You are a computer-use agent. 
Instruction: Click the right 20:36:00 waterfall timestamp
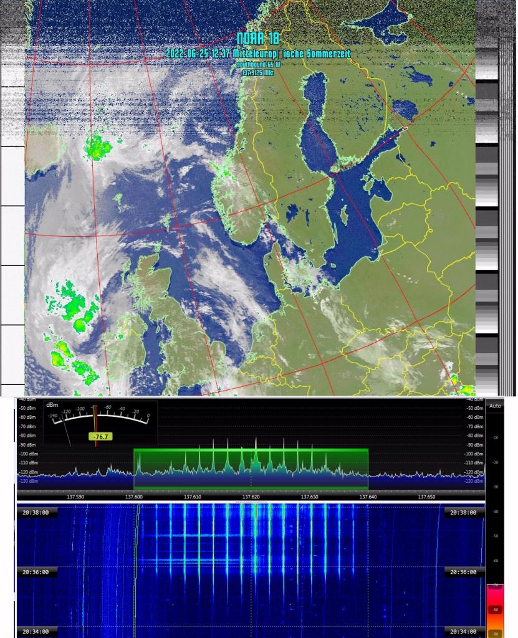tap(463, 572)
